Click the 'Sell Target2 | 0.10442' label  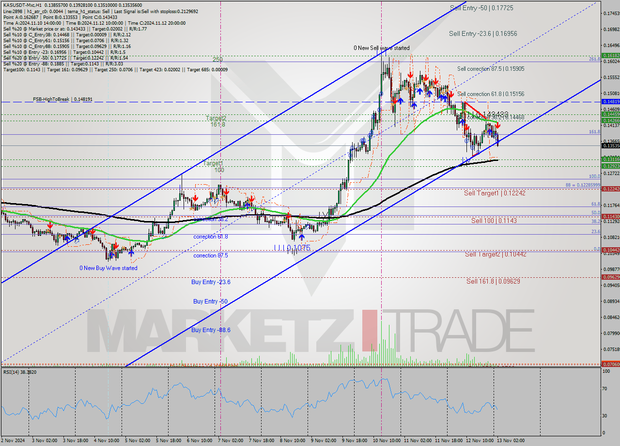click(x=496, y=254)
